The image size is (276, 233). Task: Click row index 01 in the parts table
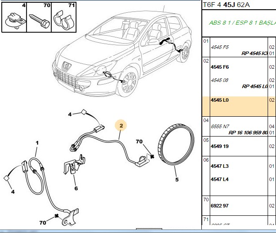[206, 41]
